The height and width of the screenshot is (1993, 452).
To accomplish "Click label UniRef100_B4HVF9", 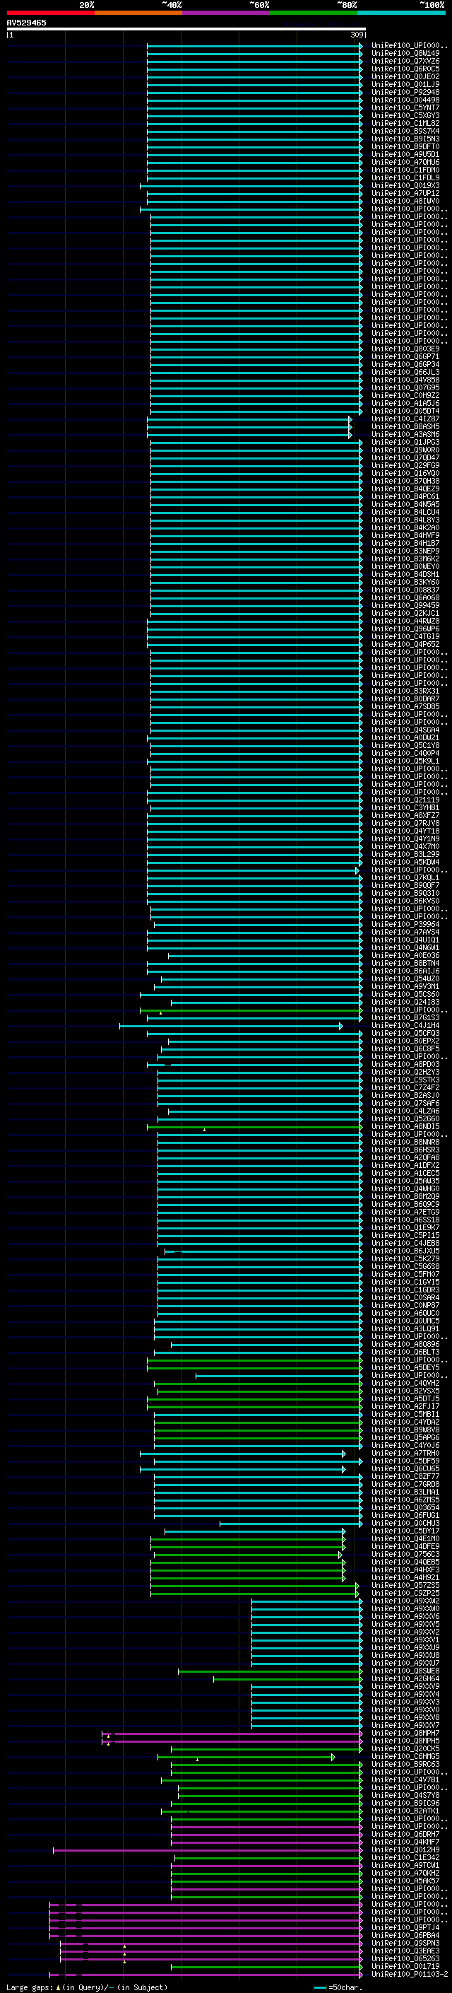I will point(405,535).
